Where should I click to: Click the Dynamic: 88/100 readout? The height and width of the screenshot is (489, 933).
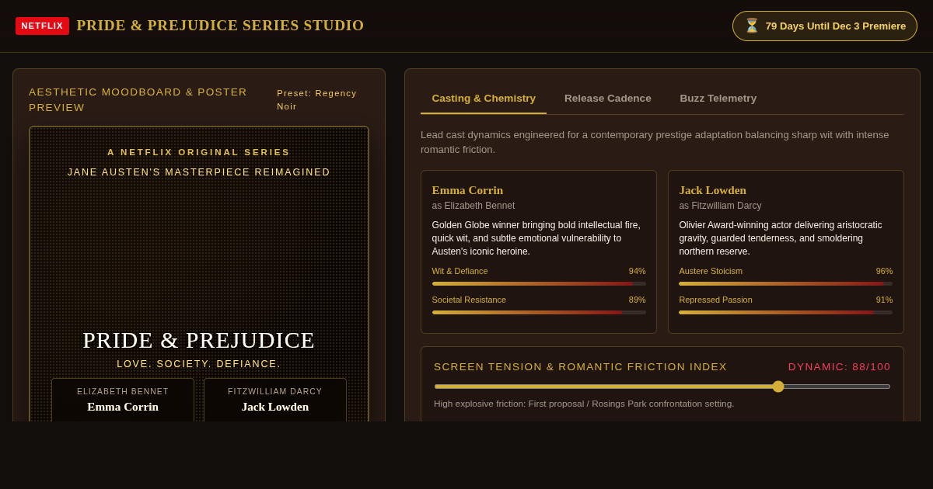(840, 366)
